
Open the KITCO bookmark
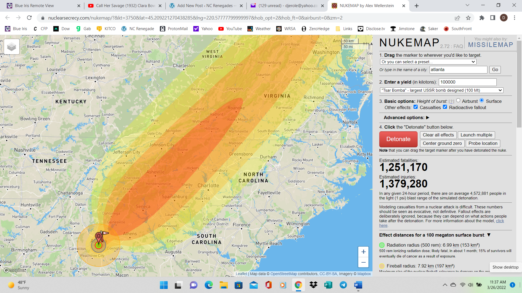click(106, 29)
